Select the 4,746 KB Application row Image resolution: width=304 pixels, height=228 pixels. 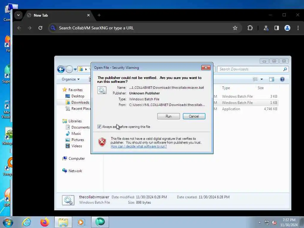(x=246, y=109)
